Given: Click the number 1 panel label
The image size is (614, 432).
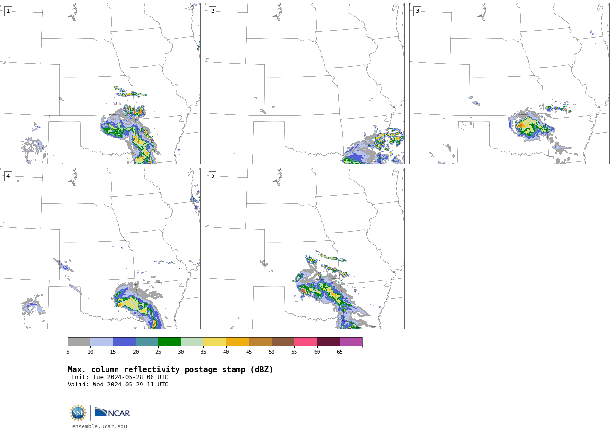Looking at the screenshot, I should 8,11.
